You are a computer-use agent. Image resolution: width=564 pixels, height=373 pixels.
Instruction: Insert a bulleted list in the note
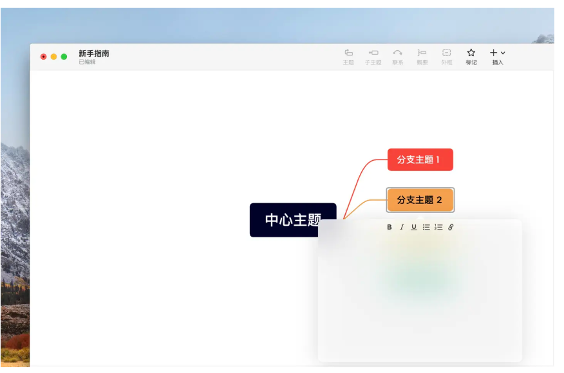426,227
